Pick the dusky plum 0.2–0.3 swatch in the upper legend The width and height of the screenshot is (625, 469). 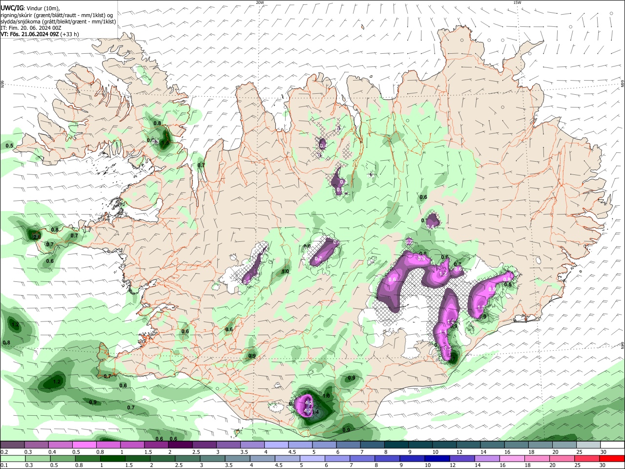(x=13, y=445)
